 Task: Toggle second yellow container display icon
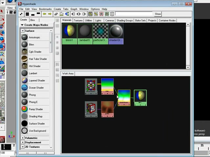tap(96, 14)
